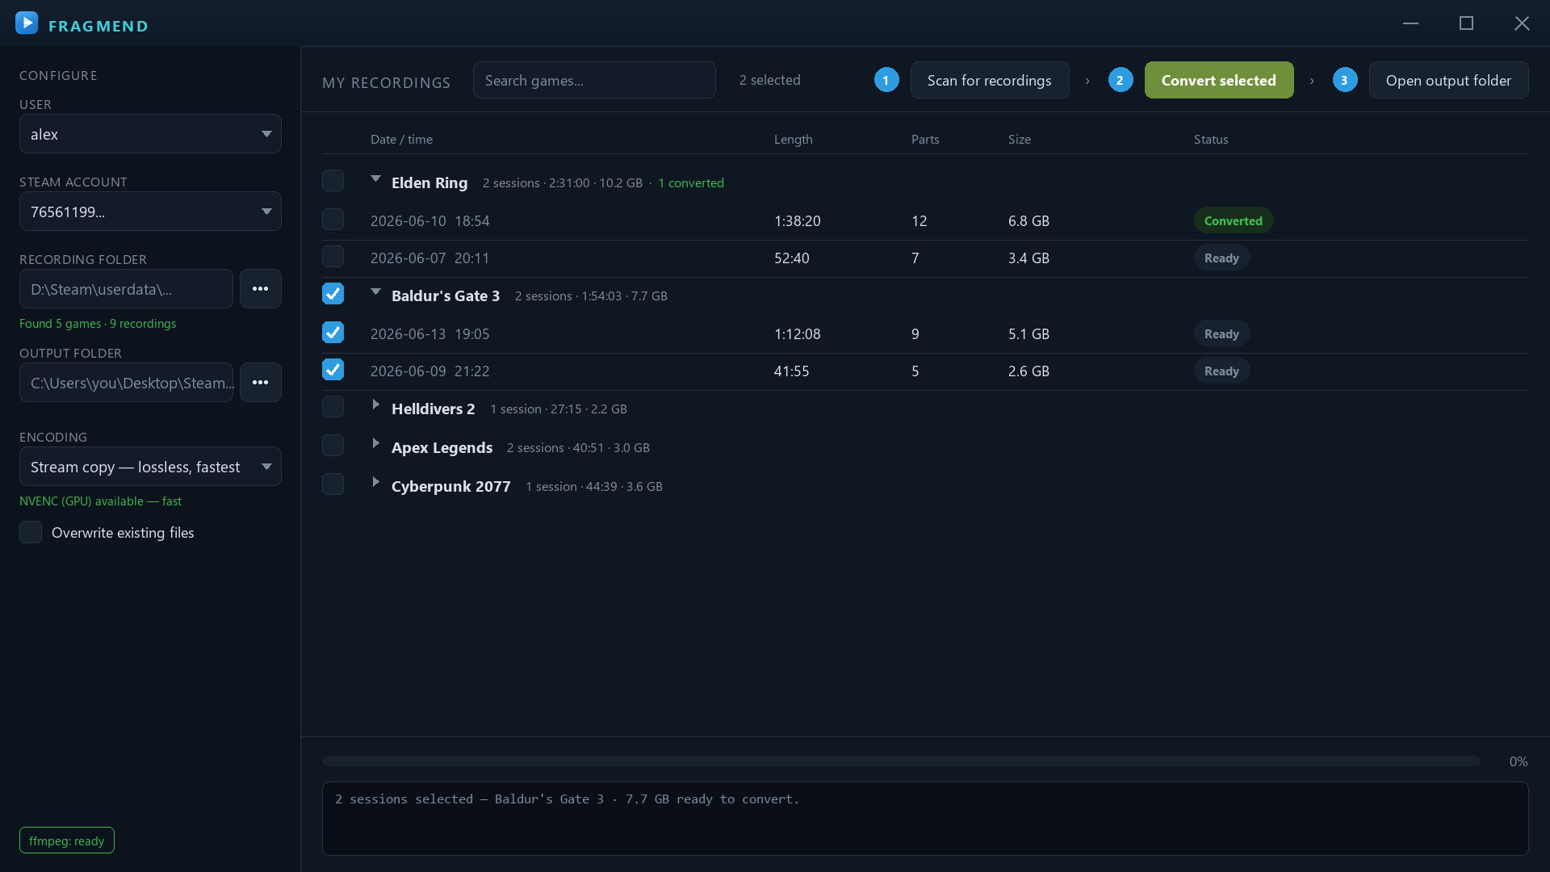
Task: Click the Date / time column header
Action: [401, 139]
